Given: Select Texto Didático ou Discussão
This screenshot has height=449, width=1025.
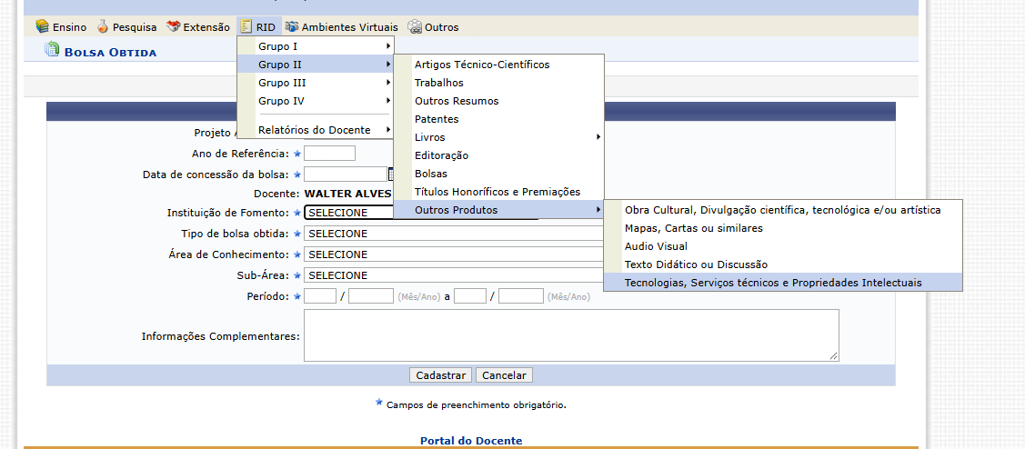Looking at the screenshot, I should 782,264.
